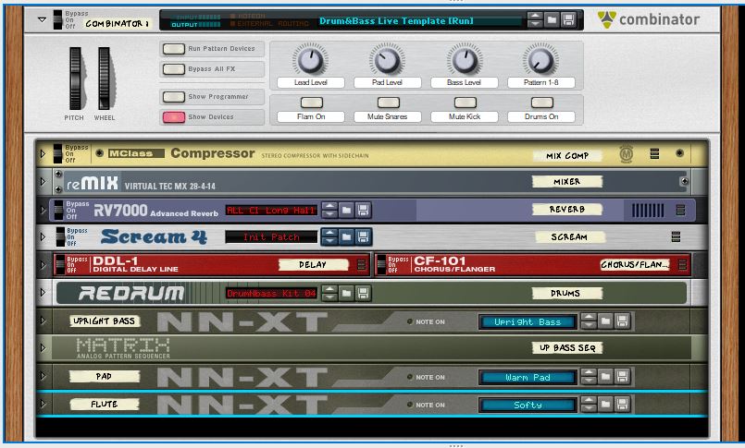Open Scream 4 patch browser folder
This screenshot has width=745, height=448.
(x=346, y=236)
